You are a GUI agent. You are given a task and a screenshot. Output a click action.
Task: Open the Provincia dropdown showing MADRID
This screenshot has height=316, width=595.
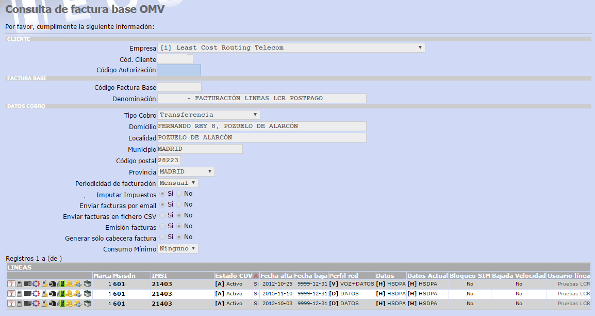click(186, 171)
